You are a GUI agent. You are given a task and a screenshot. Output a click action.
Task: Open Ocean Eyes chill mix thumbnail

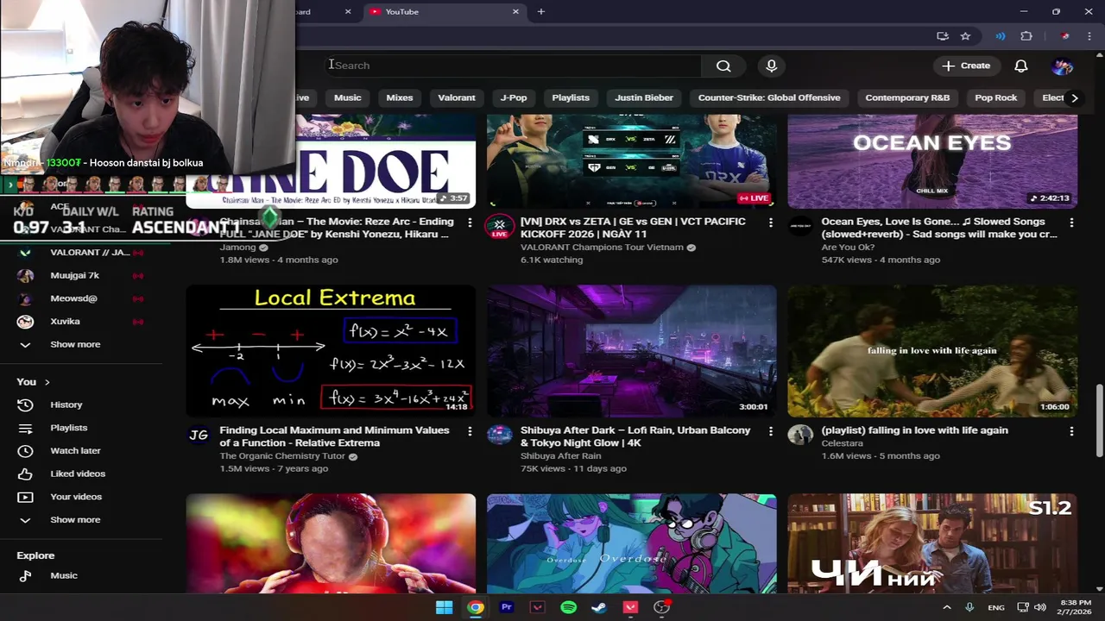coord(932,161)
